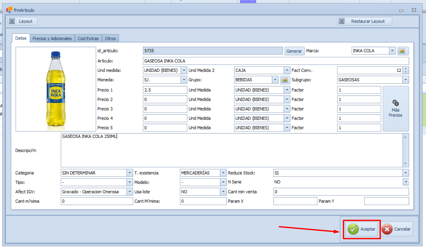
Task: Expand the N Serie dropdown
Action: click(x=406, y=182)
